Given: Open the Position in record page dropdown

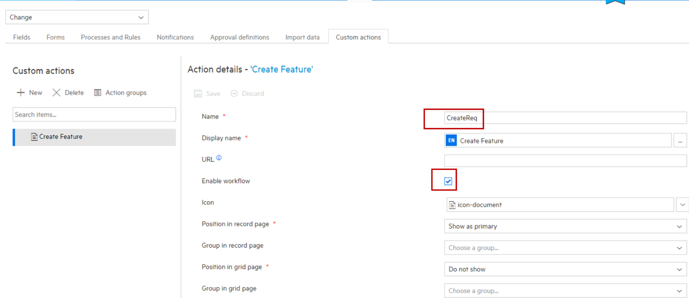Looking at the screenshot, I should 565,226.
